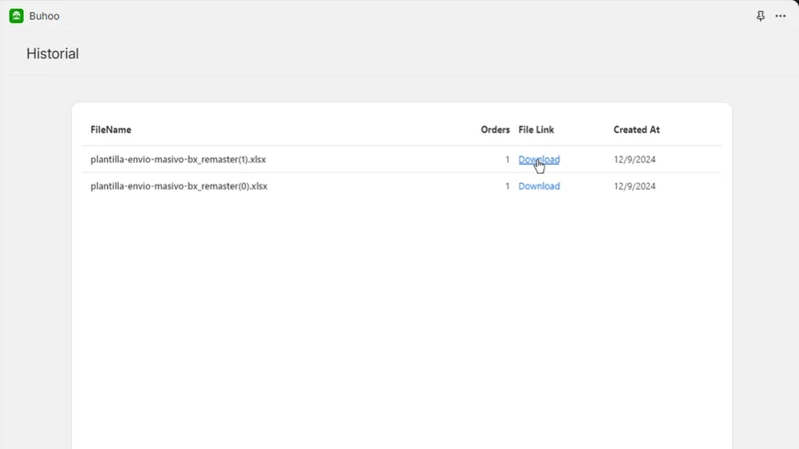Click the FileName column header
The image size is (799, 449).
(111, 130)
